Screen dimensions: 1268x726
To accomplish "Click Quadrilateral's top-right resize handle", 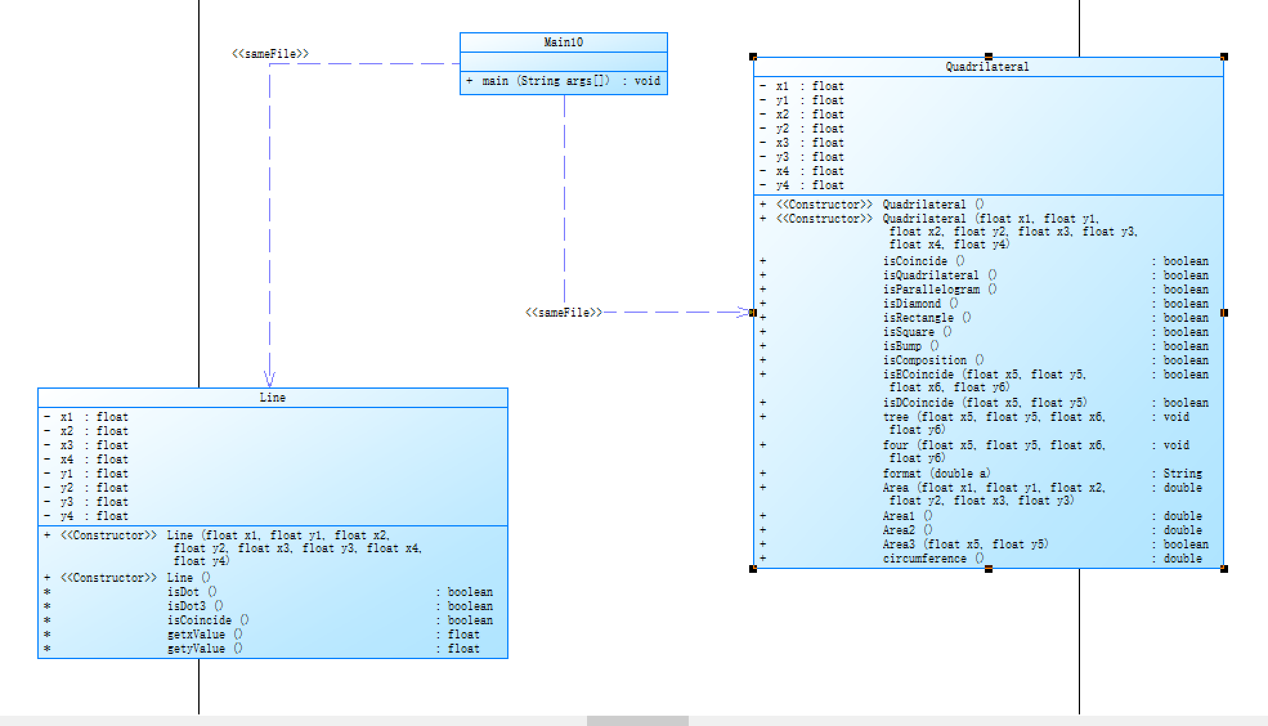I will (1224, 57).
